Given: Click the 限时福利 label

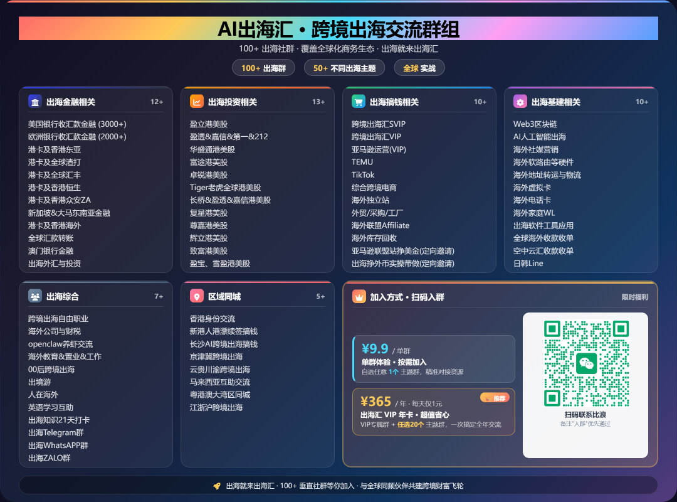Looking at the screenshot, I should [634, 297].
